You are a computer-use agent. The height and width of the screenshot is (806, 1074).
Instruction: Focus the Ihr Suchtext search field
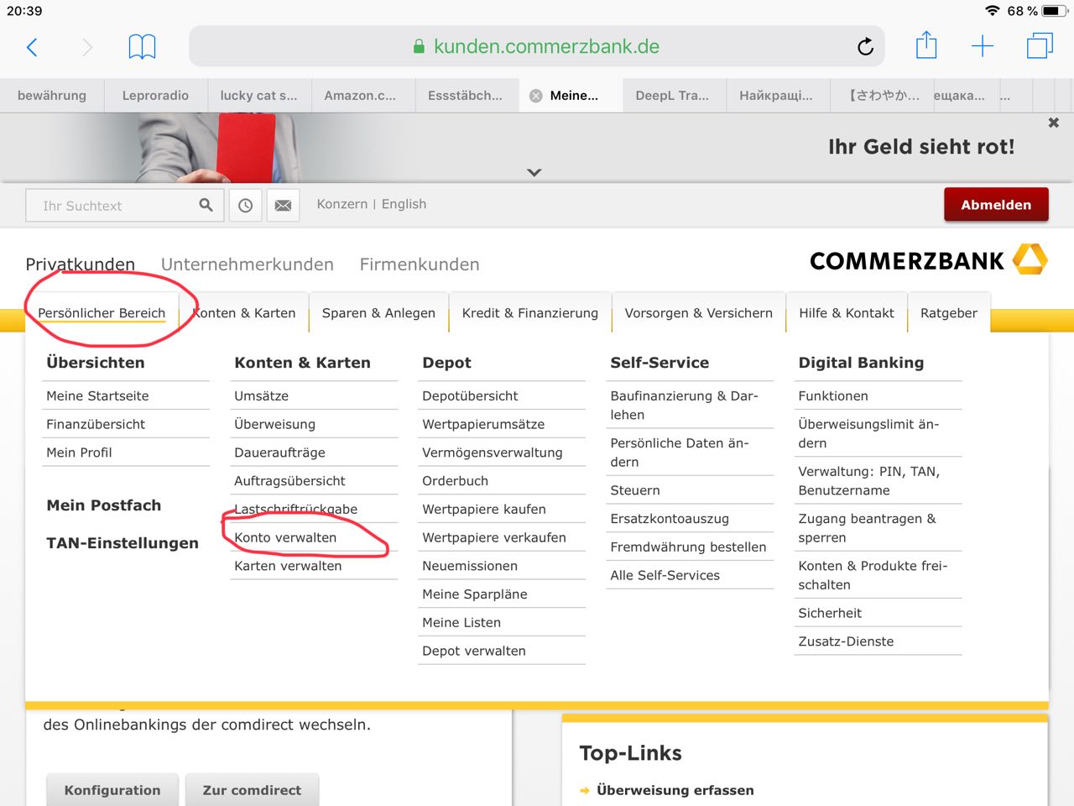pos(124,206)
